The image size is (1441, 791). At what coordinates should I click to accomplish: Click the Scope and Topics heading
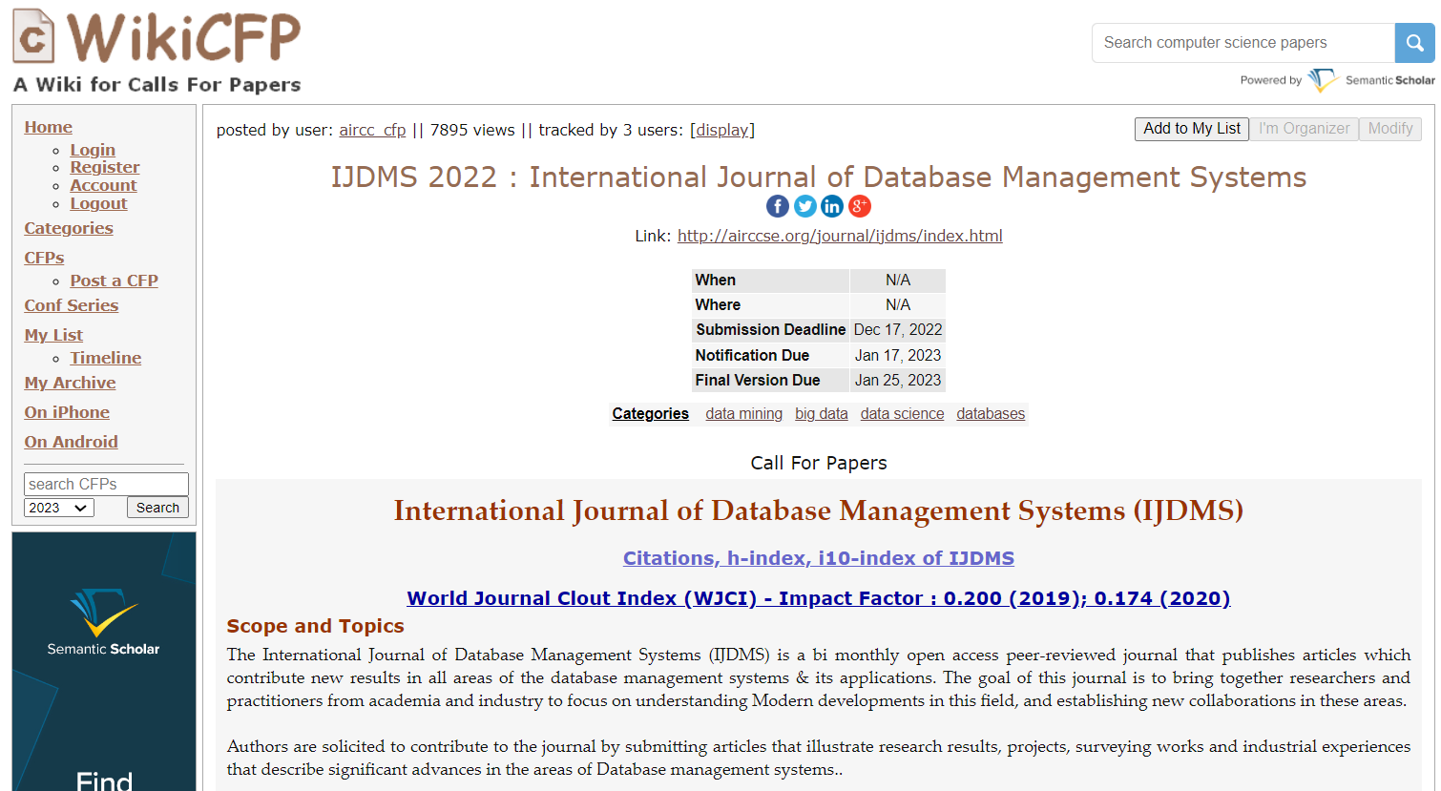point(315,626)
